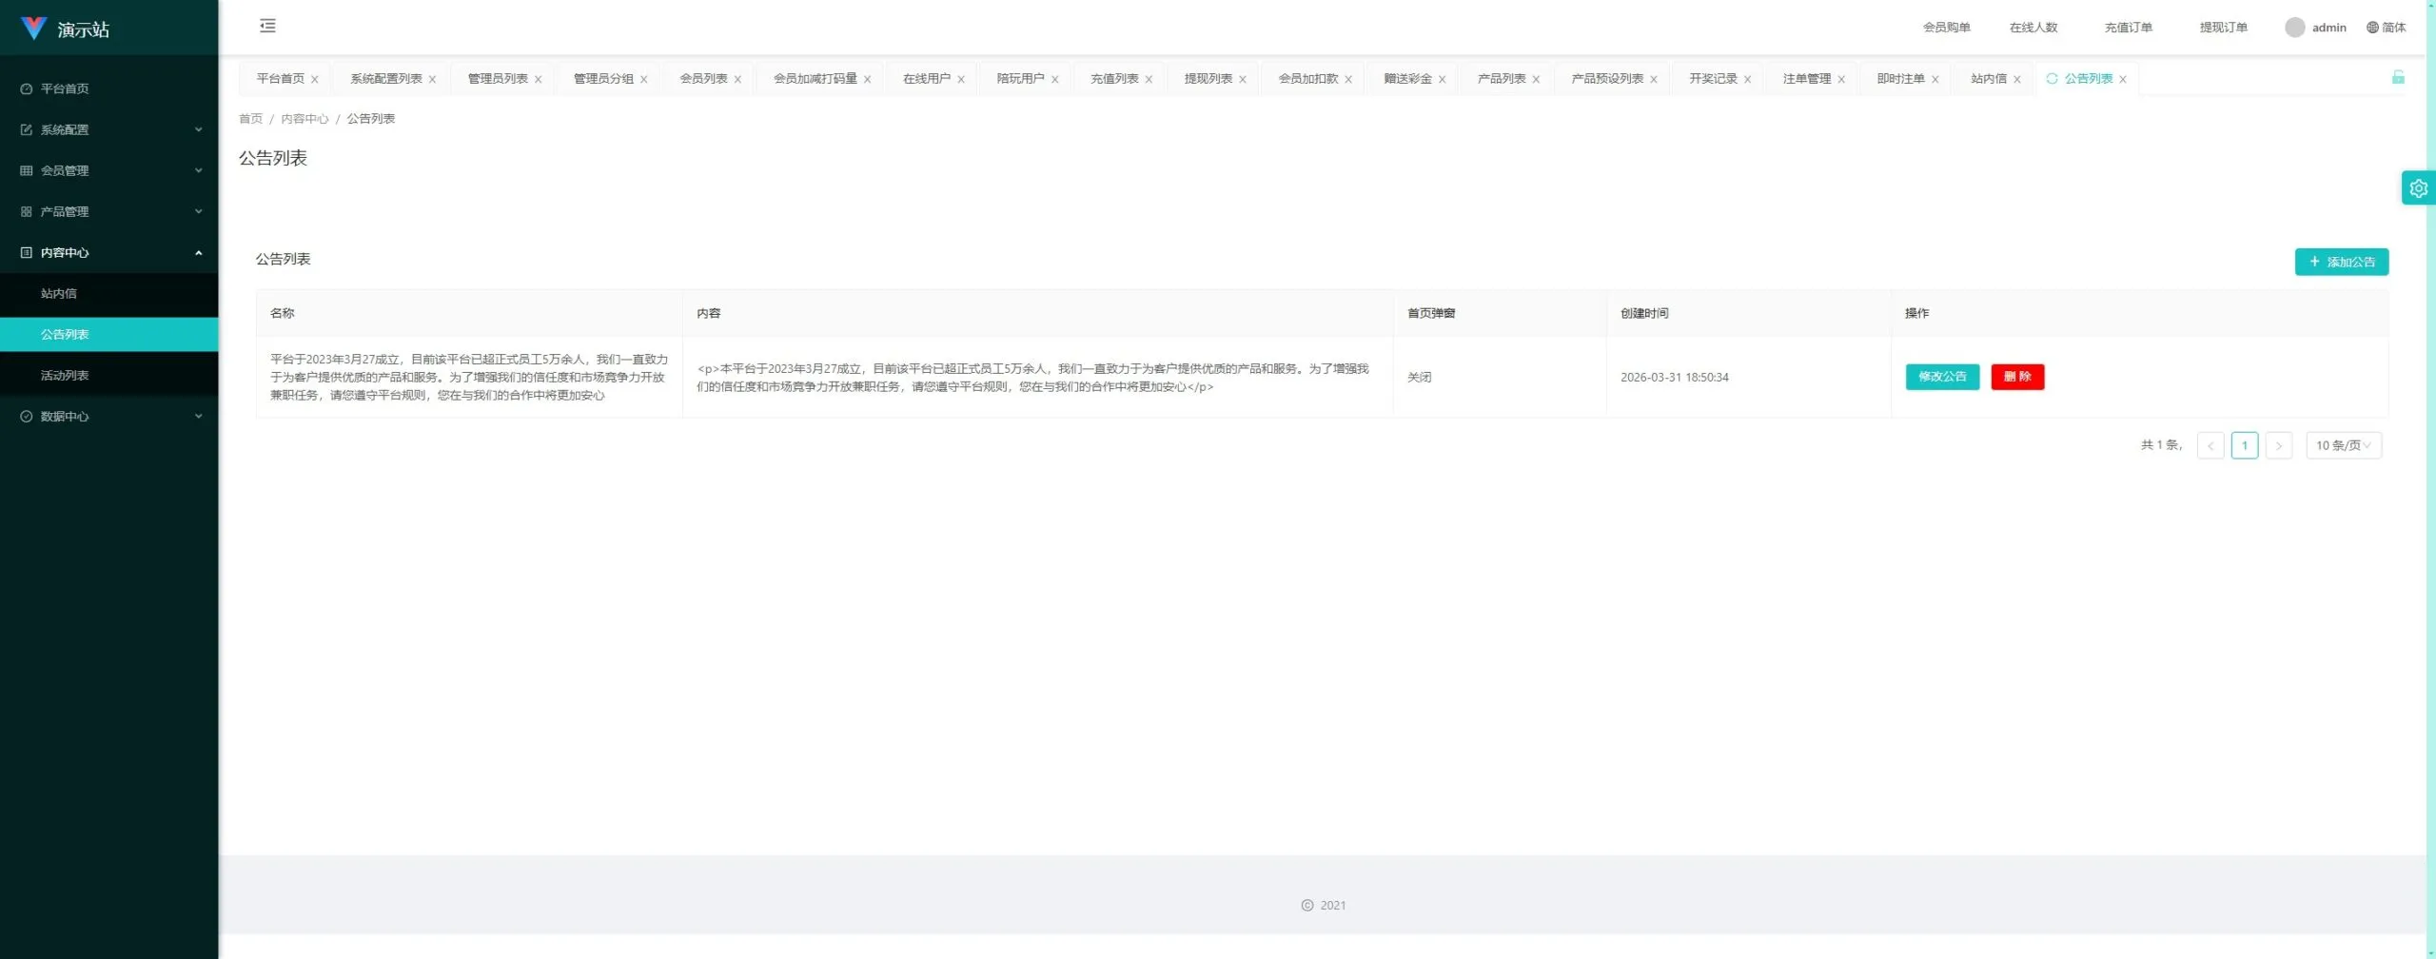Go to the next pagination page arrow

[x=2278, y=445]
